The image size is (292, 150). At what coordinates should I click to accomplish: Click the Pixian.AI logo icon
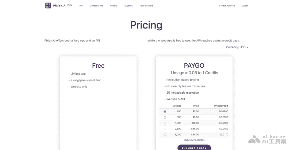click(x=48, y=5)
